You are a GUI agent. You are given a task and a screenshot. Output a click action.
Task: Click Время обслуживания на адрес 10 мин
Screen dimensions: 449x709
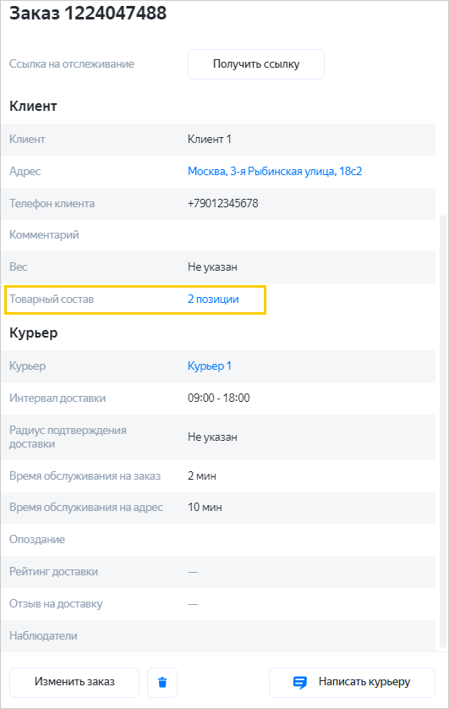[205, 508]
